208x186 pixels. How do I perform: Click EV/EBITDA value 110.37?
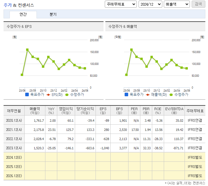pyautogui.click(x=179, y=139)
